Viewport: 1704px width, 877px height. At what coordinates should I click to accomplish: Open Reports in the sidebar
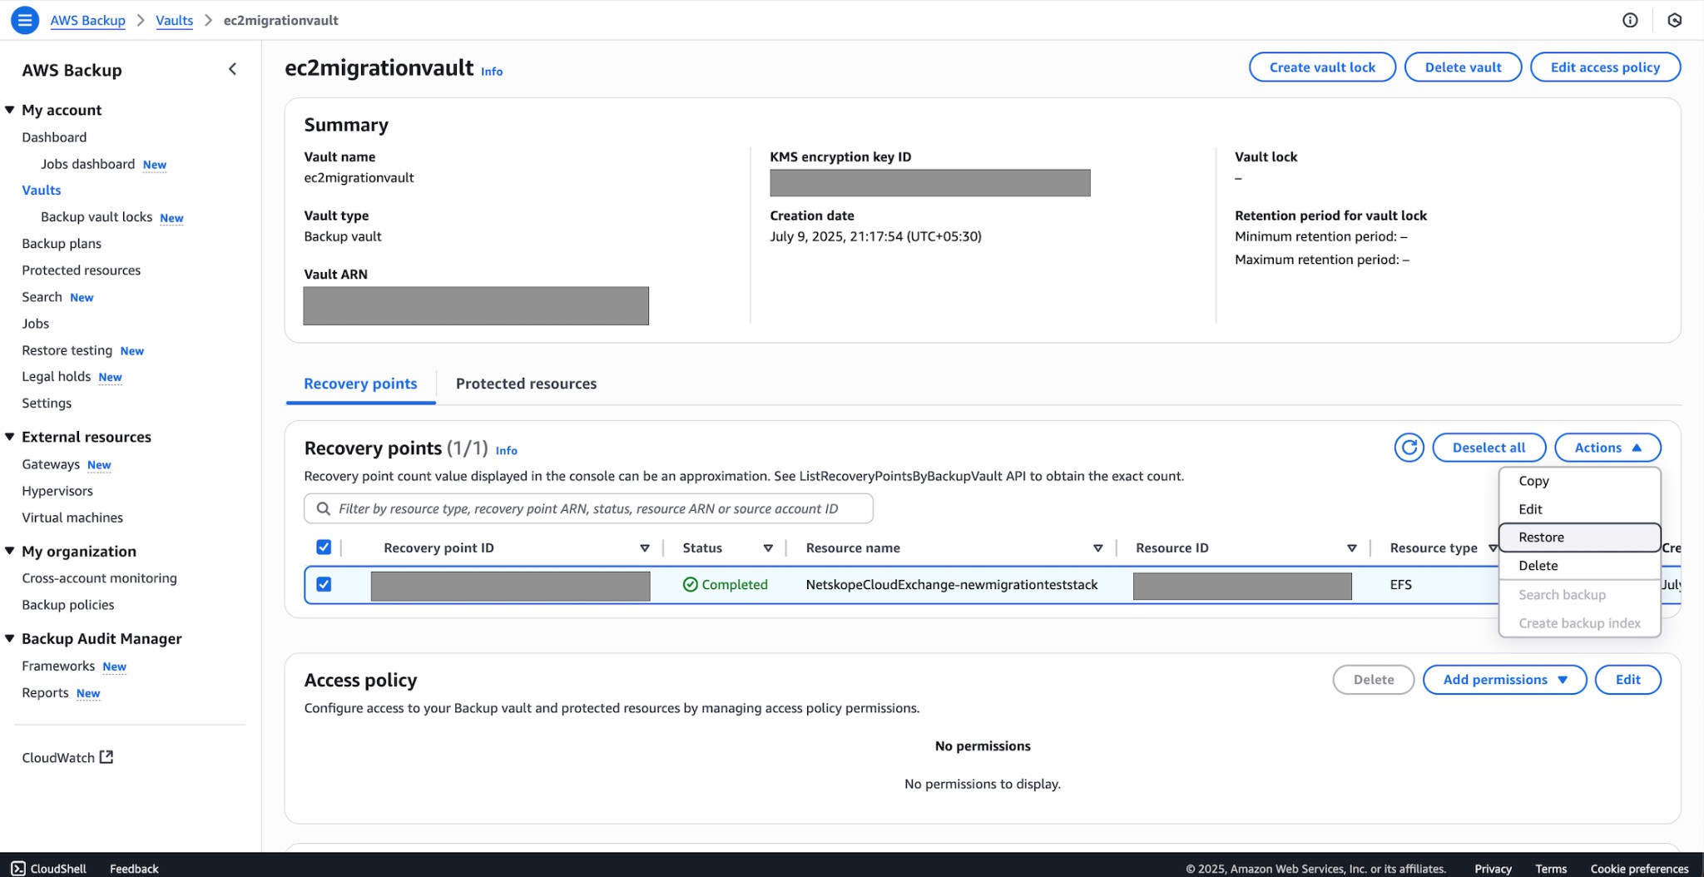pos(46,692)
